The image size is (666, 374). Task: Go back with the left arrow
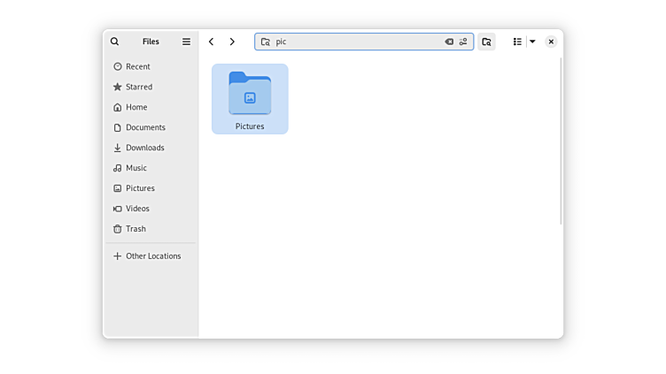pos(211,42)
